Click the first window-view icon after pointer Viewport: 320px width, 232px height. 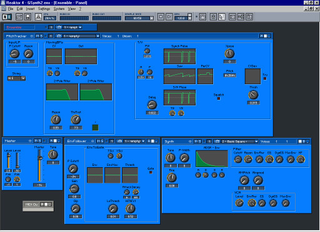[x=232, y=17]
